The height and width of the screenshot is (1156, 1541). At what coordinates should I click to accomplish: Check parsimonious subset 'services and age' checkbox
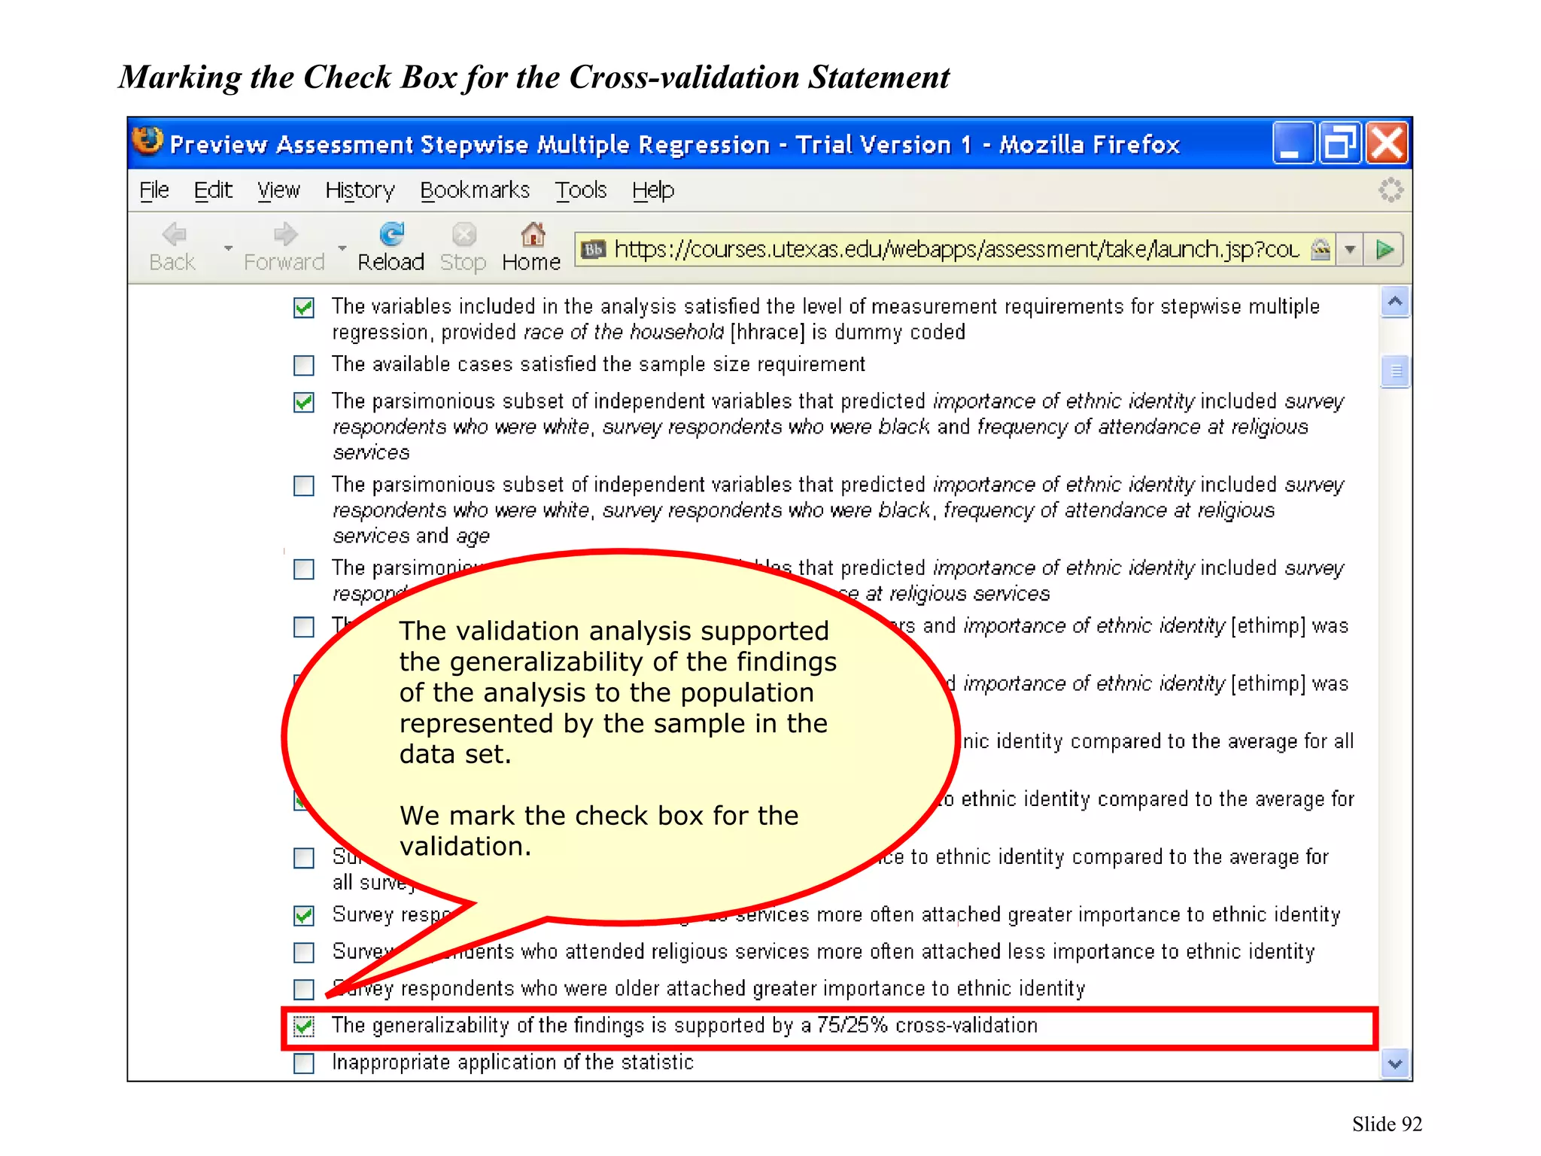coord(304,486)
